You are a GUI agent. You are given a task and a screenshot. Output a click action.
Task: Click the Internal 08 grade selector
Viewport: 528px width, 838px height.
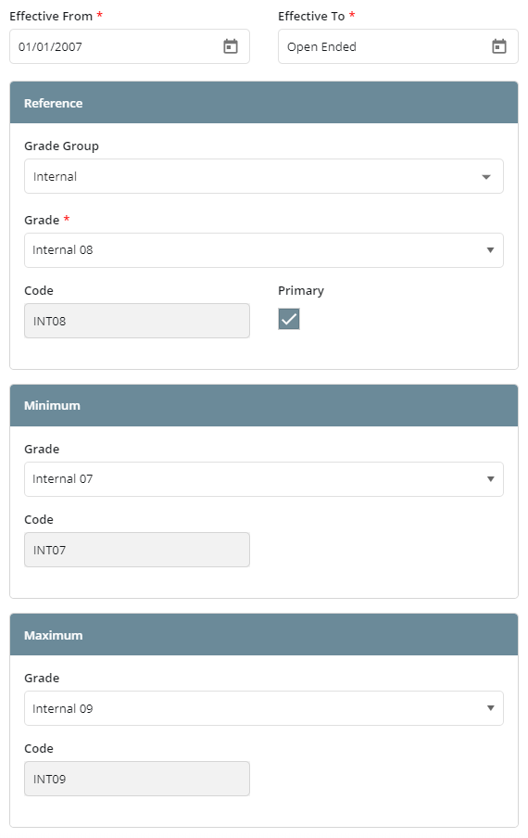click(x=264, y=250)
